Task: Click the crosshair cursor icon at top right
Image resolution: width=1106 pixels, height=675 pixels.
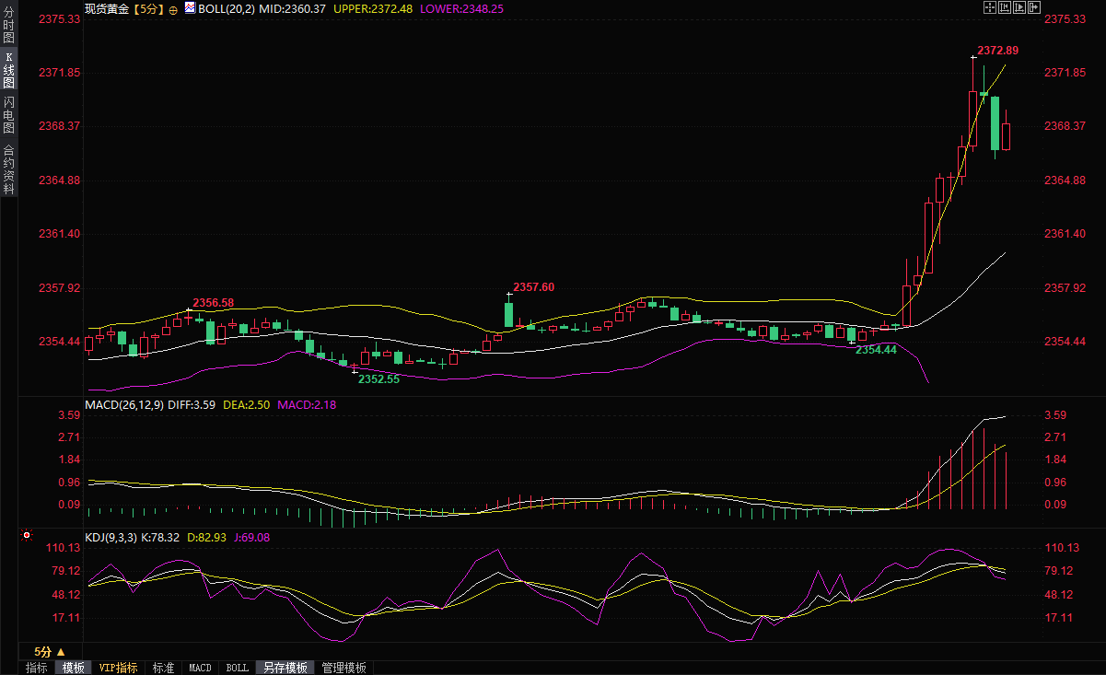Action: pyautogui.click(x=990, y=7)
